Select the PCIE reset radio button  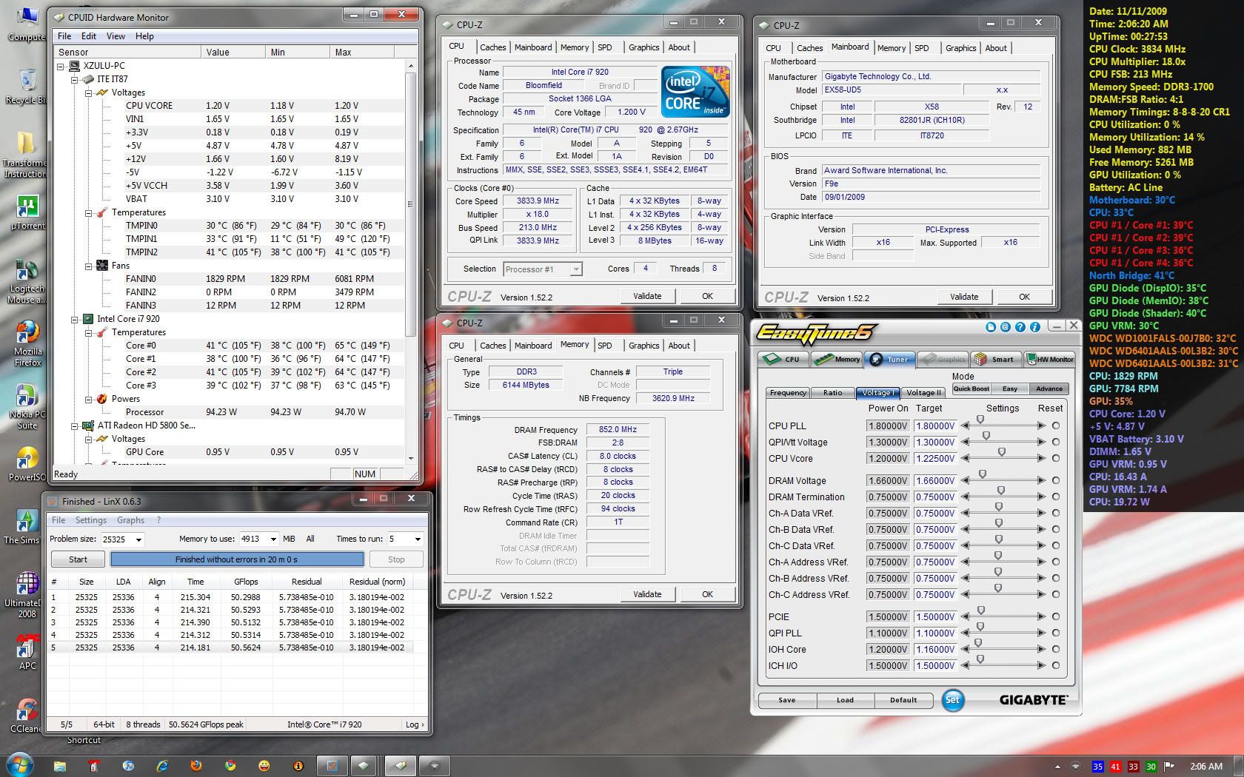[1055, 616]
